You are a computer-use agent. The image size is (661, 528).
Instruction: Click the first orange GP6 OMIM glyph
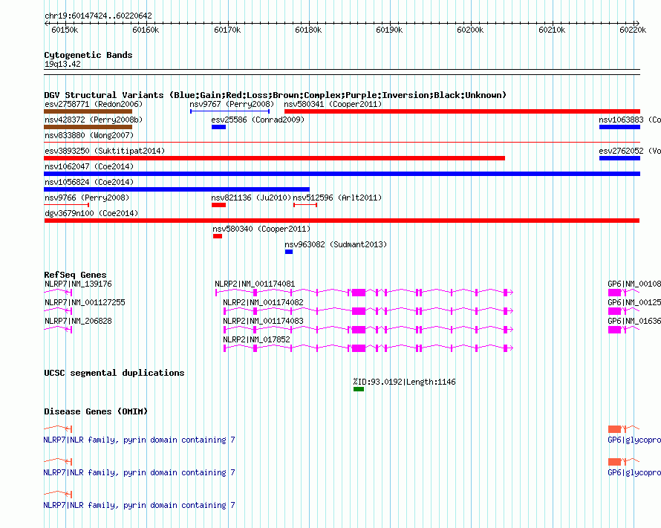click(624, 429)
